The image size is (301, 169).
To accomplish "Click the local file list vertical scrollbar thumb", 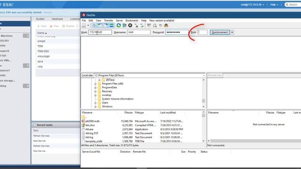I will coord(204,115).
